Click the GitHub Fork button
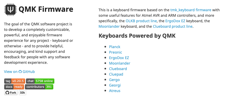 click(x=11, y=93)
